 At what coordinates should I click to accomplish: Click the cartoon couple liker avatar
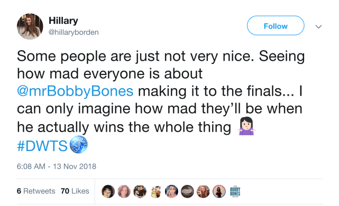click(155, 191)
